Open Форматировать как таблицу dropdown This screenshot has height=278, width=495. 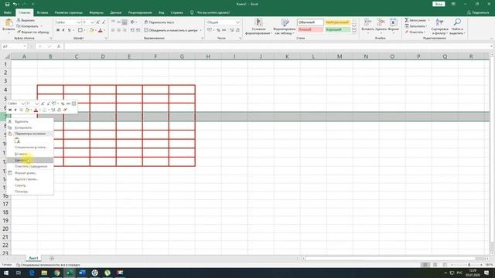click(x=285, y=26)
